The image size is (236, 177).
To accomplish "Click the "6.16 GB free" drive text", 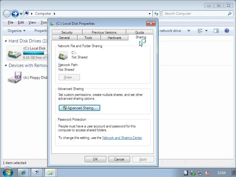I will tap(35, 58).
